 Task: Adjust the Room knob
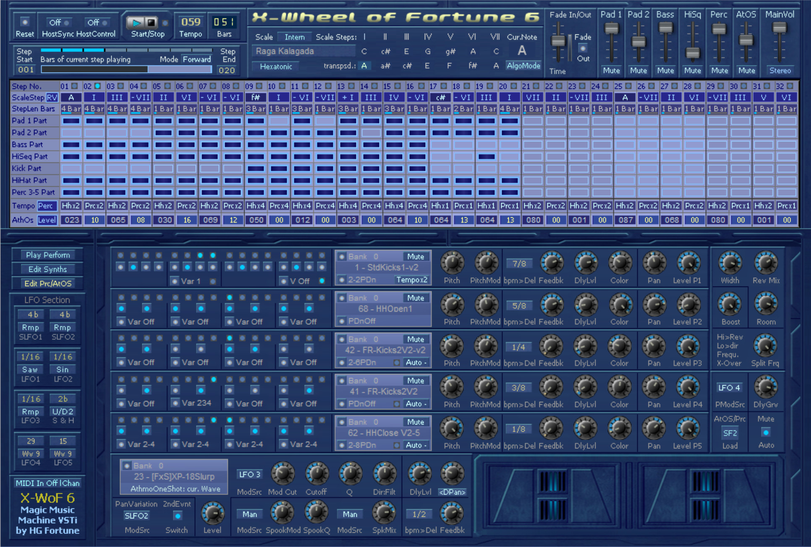(766, 304)
